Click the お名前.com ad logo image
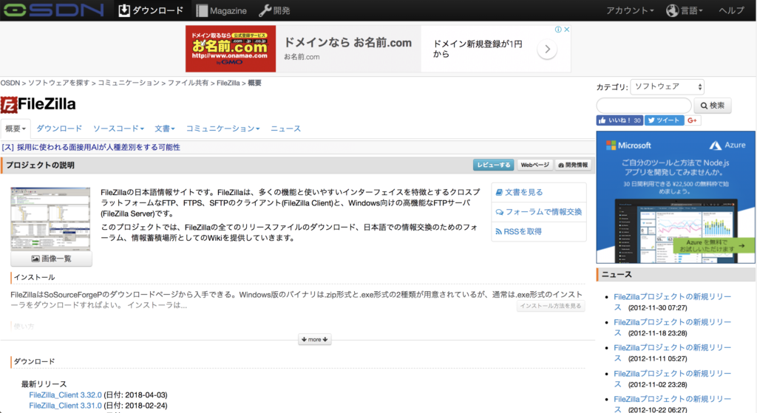Screen dimensions: 757x413 tap(231, 49)
